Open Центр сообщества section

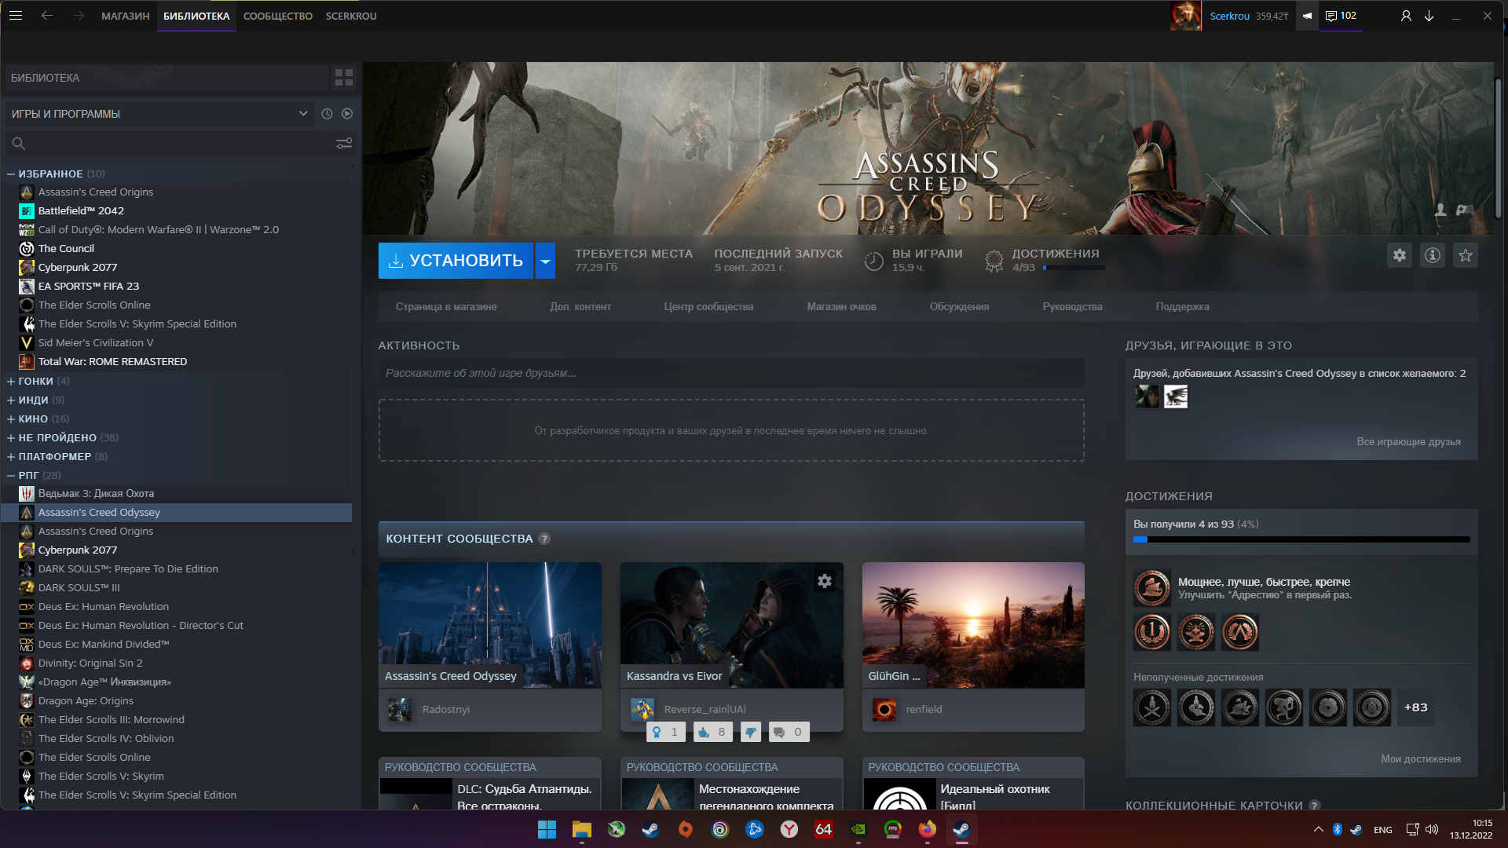708,307
